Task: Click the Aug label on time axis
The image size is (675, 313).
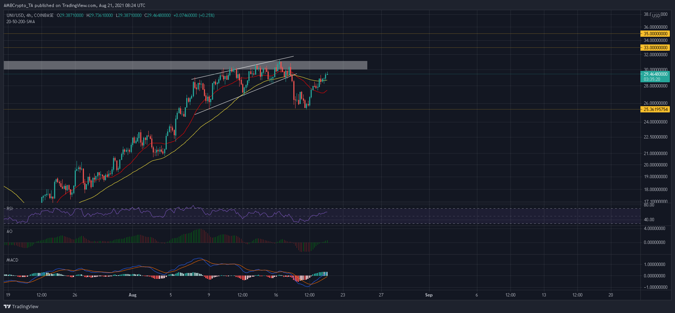Action: tap(133, 295)
